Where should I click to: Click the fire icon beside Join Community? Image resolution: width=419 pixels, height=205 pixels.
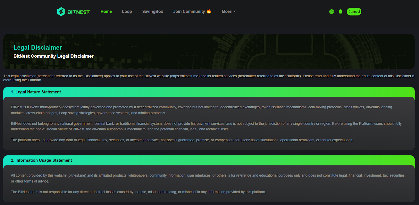coord(209,11)
